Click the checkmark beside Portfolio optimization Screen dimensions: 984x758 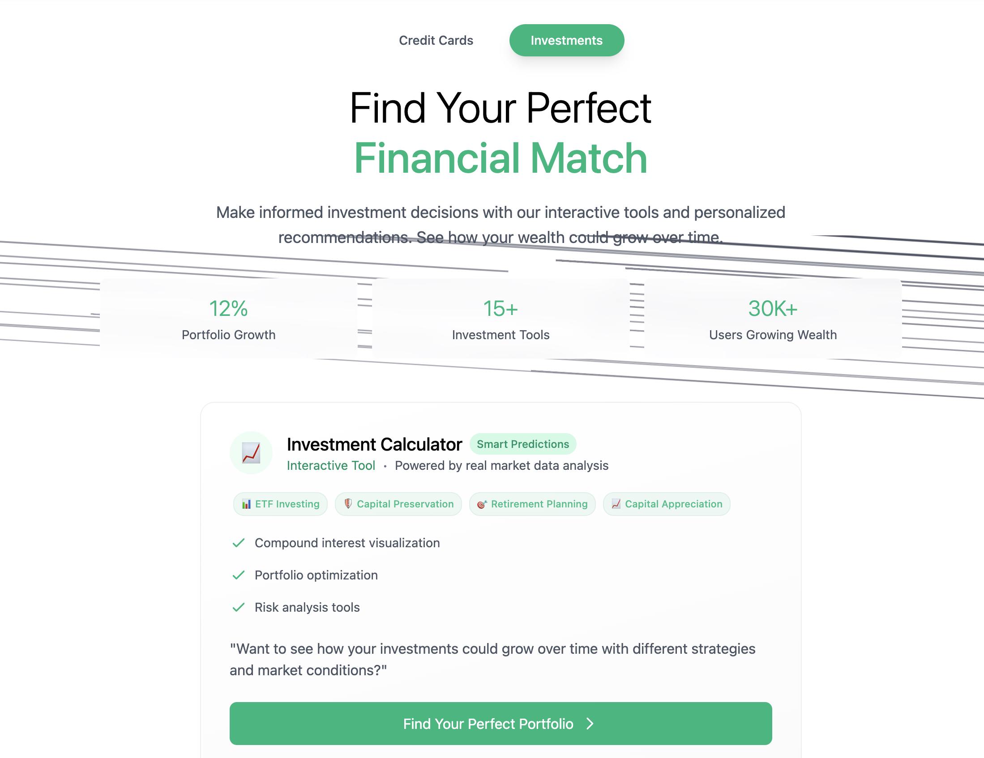tap(238, 575)
